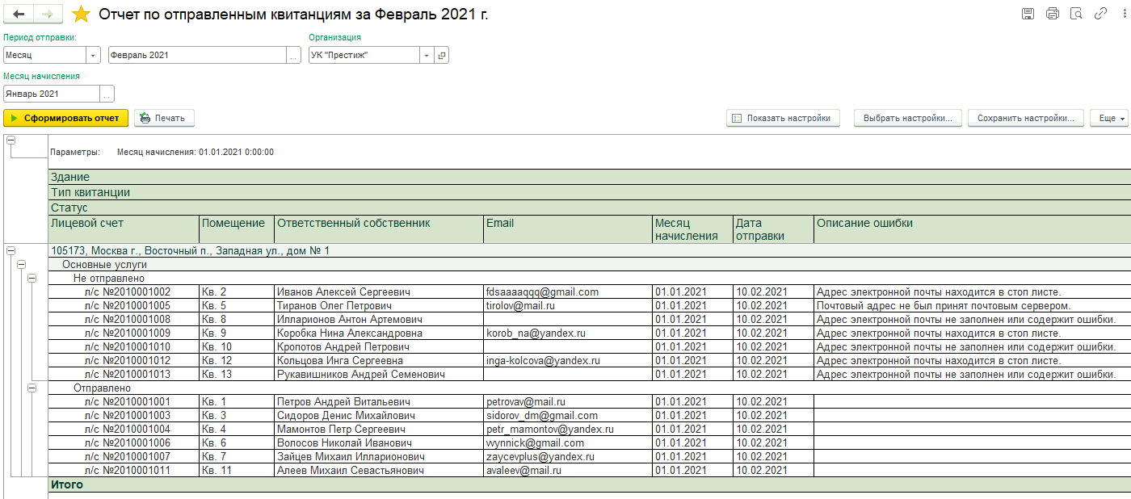Open the kebab menu in title bar

coord(1122,14)
